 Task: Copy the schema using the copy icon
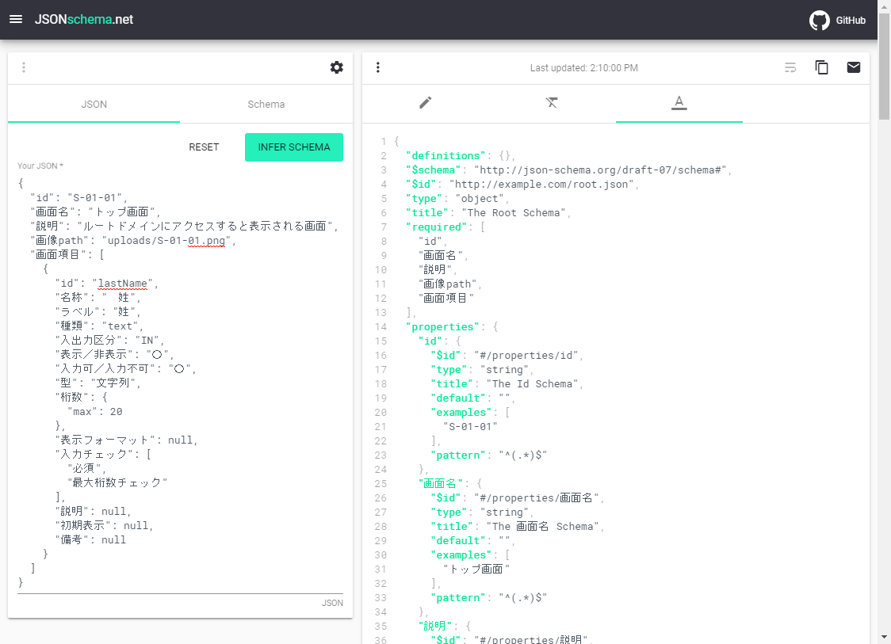click(x=822, y=67)
